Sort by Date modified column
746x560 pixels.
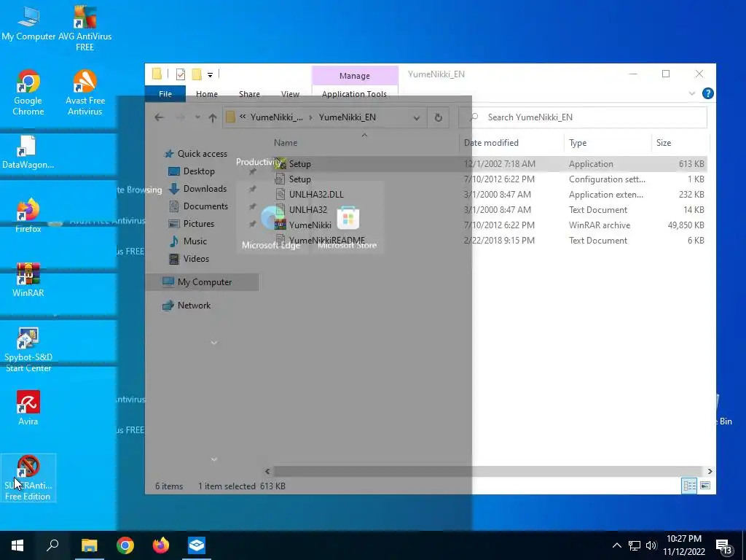pos(491,143)
